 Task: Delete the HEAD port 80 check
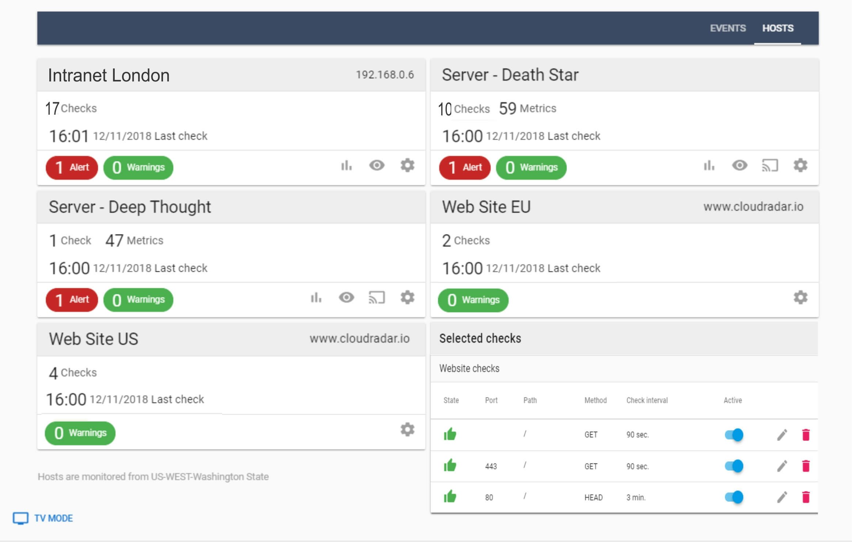[x=806, y=497]
